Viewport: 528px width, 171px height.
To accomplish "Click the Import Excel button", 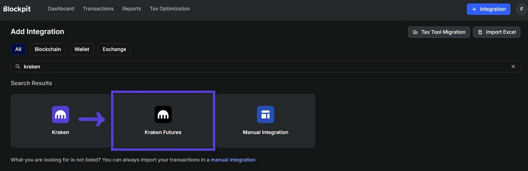I will tap(496, 32).
